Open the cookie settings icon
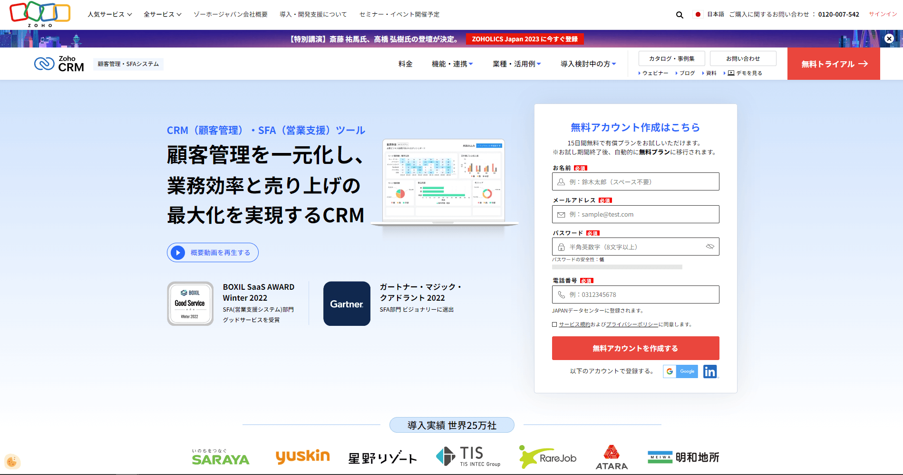 pos(12,461)
